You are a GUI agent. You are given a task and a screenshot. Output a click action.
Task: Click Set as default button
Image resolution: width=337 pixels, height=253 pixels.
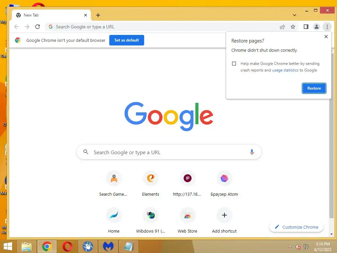[x=127, y=40]
